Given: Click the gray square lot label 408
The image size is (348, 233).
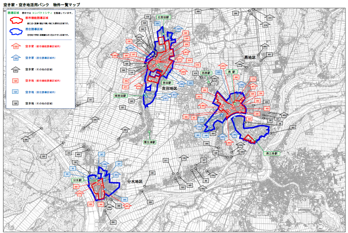Looking at the screenshot, I should 198,11.
